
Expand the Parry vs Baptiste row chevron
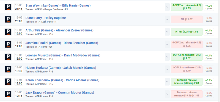[167, 19]
